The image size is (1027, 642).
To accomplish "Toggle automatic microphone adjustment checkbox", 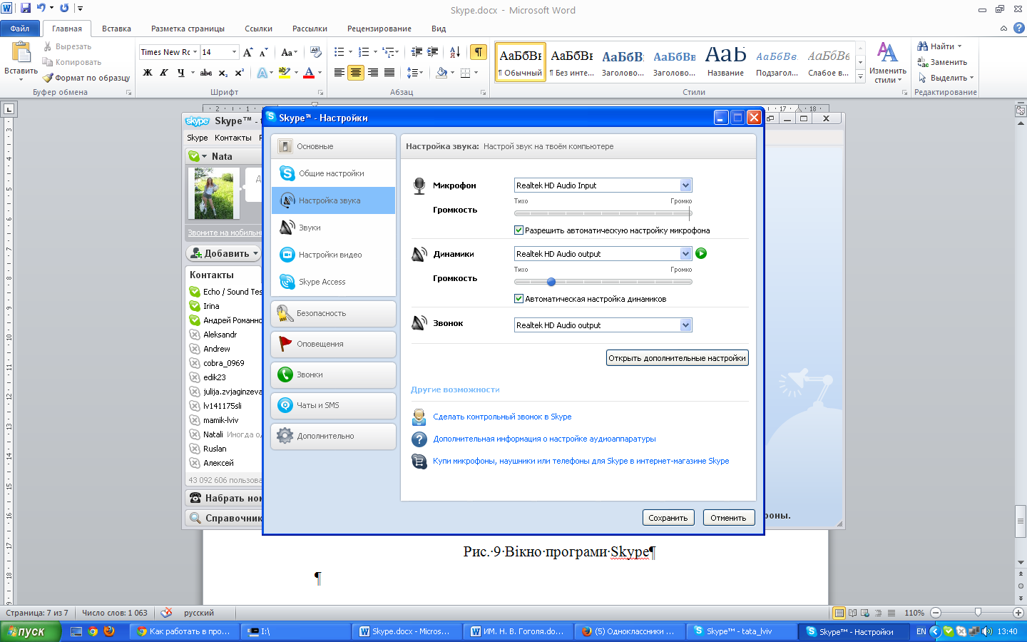I will (x=518, y=230).
